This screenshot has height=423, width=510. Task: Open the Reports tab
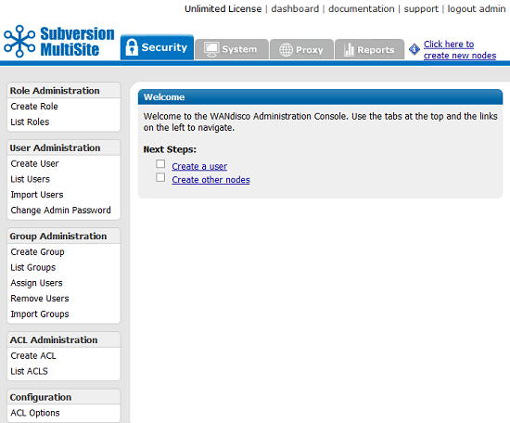(x=369, y=49)
